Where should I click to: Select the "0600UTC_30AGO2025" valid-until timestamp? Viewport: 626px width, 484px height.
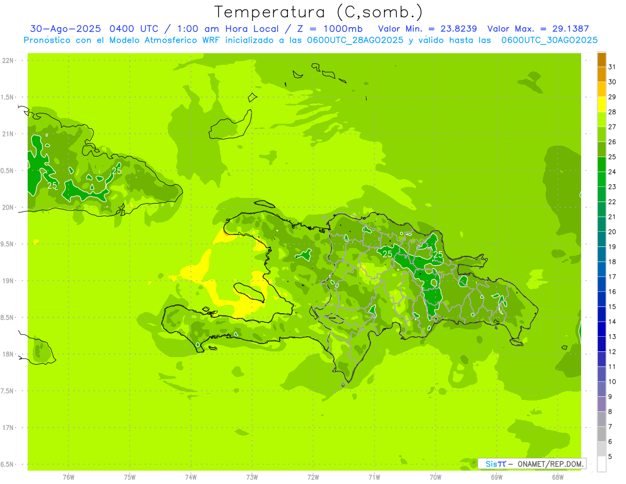coord(549,40)
